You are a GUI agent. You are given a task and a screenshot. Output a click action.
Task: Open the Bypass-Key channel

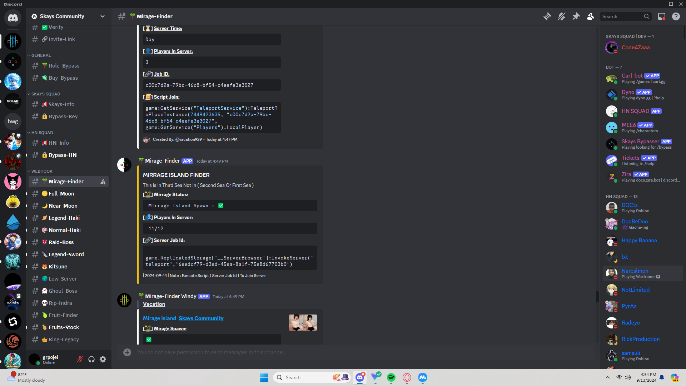[69, 117]
